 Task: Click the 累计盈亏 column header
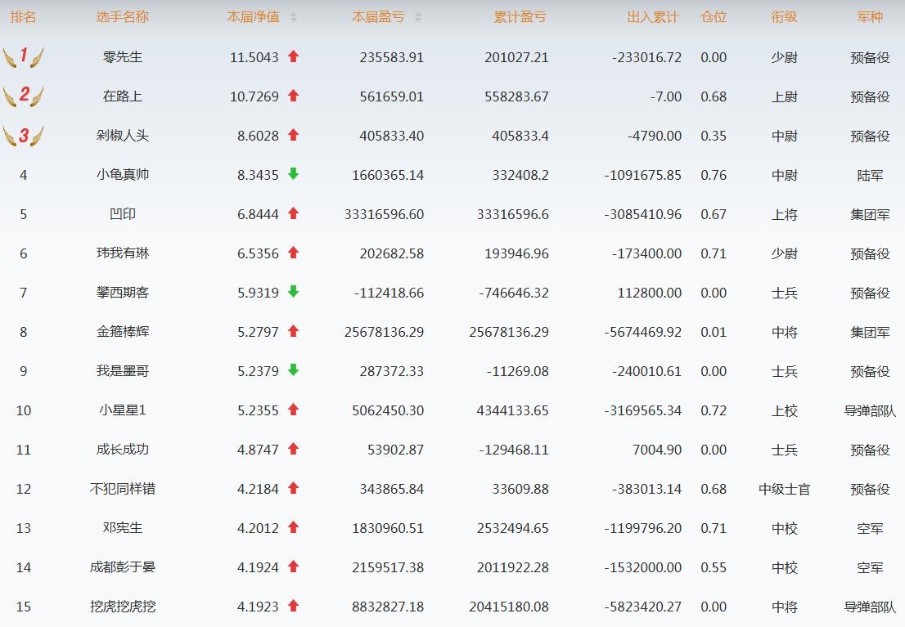click(520, 17)
